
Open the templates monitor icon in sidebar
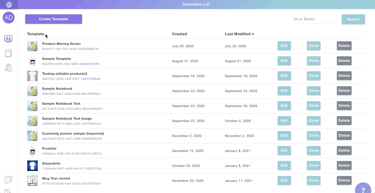point(8,38)
